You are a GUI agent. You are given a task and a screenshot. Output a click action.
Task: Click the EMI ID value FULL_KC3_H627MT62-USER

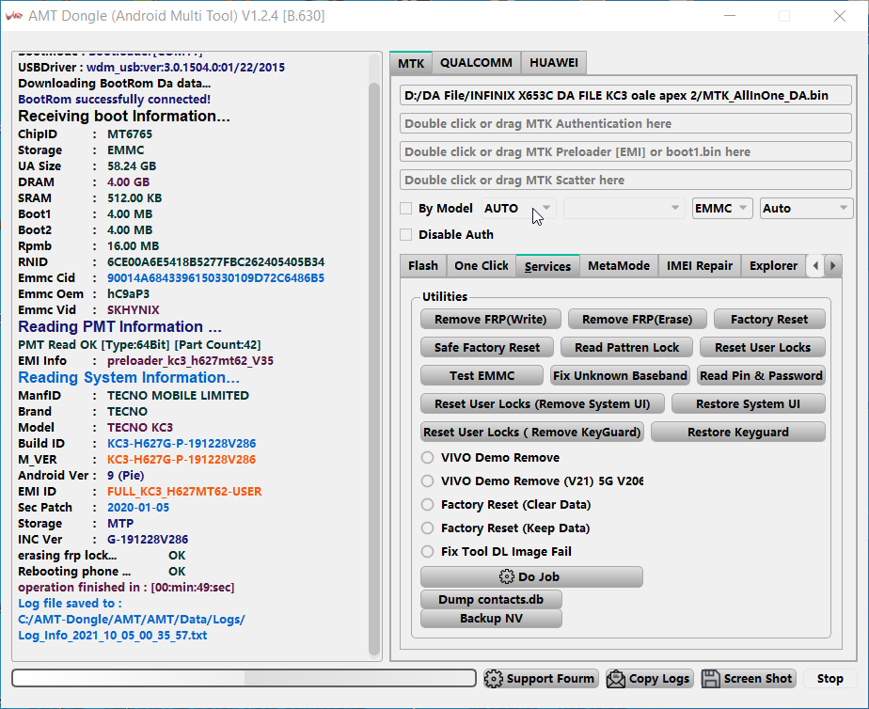coord(184,492)
